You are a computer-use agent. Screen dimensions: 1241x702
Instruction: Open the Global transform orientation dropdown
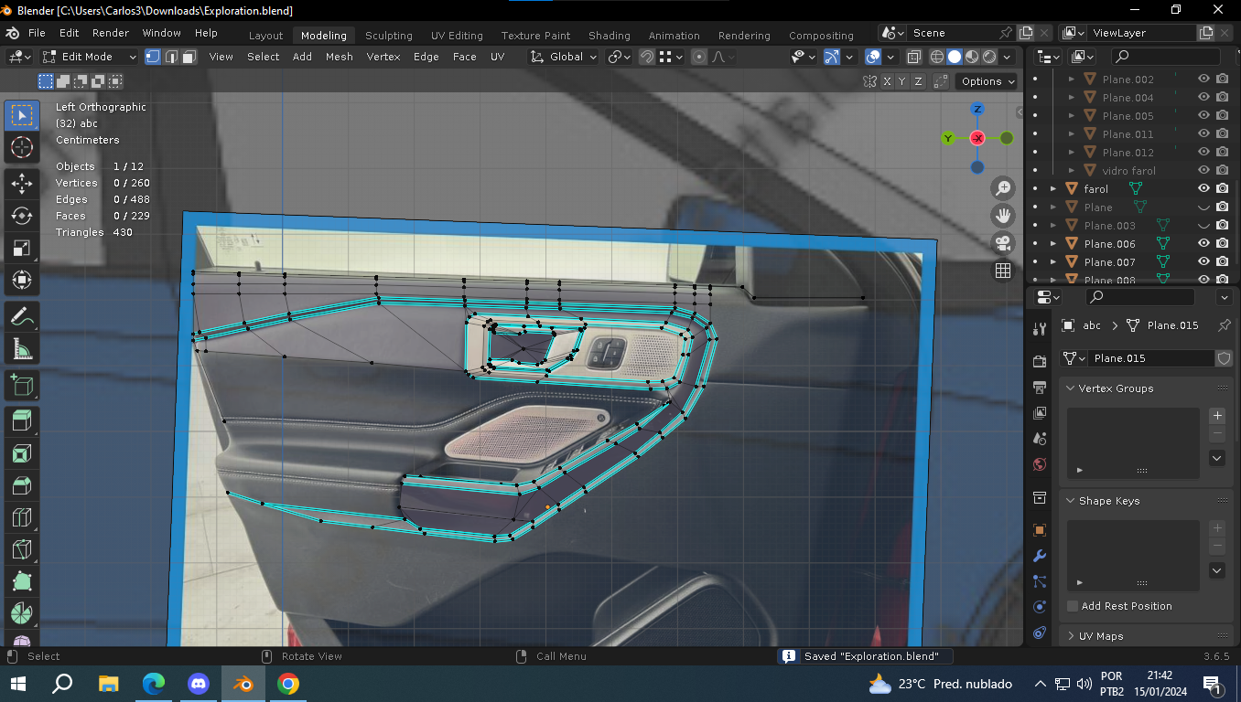(564, 57)
